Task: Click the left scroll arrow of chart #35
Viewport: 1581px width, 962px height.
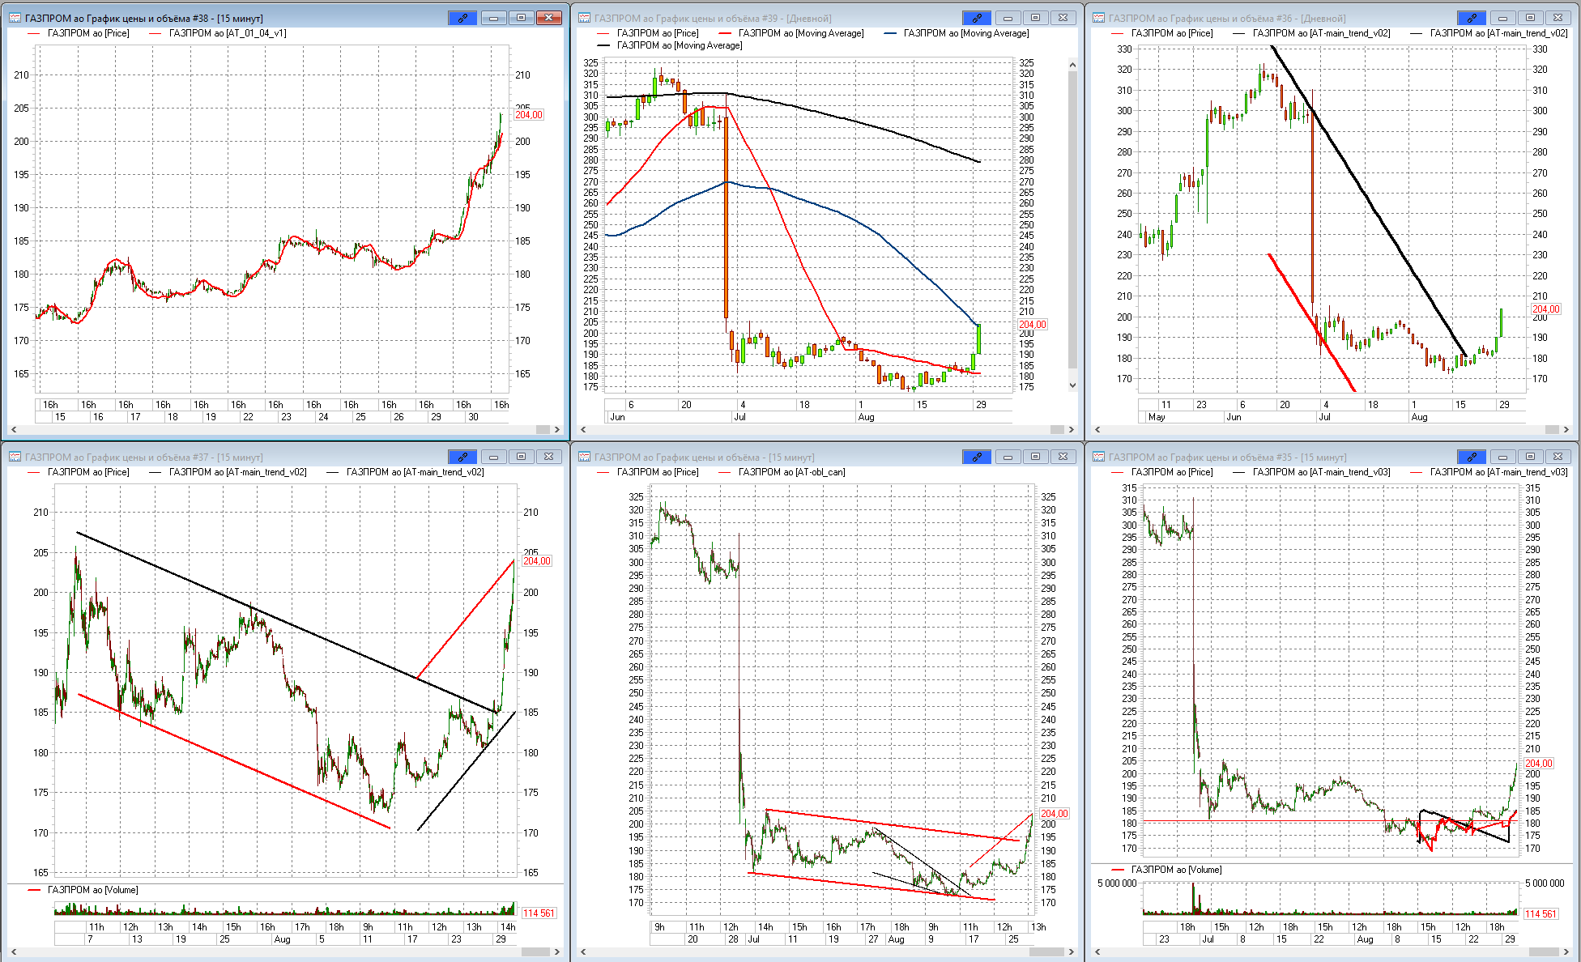Action: [1097, 951]
